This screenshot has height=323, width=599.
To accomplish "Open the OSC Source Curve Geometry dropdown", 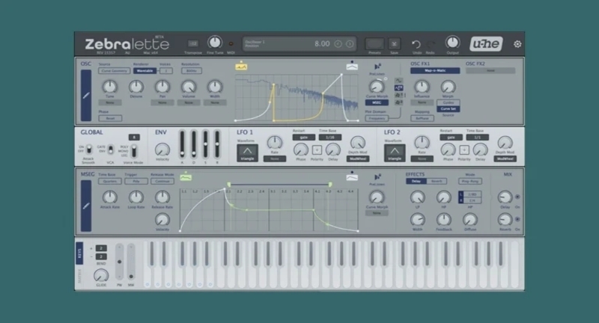I will pyautogui.click(x=115, y=71).
